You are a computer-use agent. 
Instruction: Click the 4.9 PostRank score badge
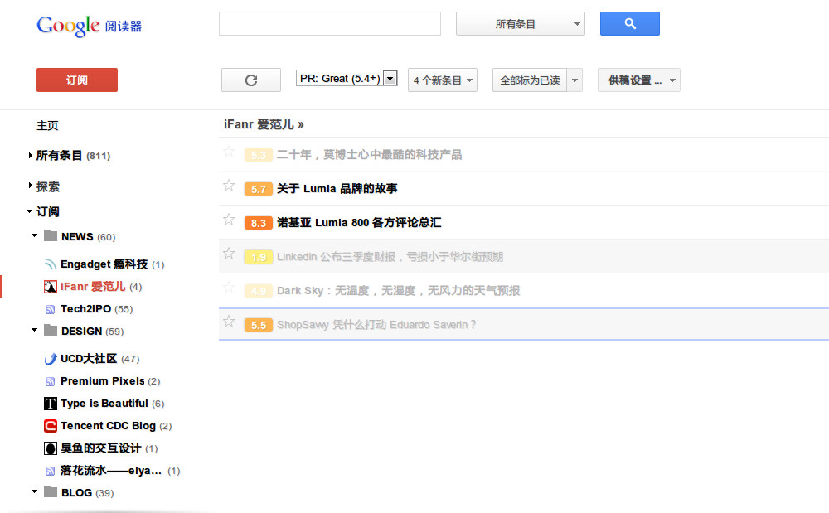pos(259,291)
